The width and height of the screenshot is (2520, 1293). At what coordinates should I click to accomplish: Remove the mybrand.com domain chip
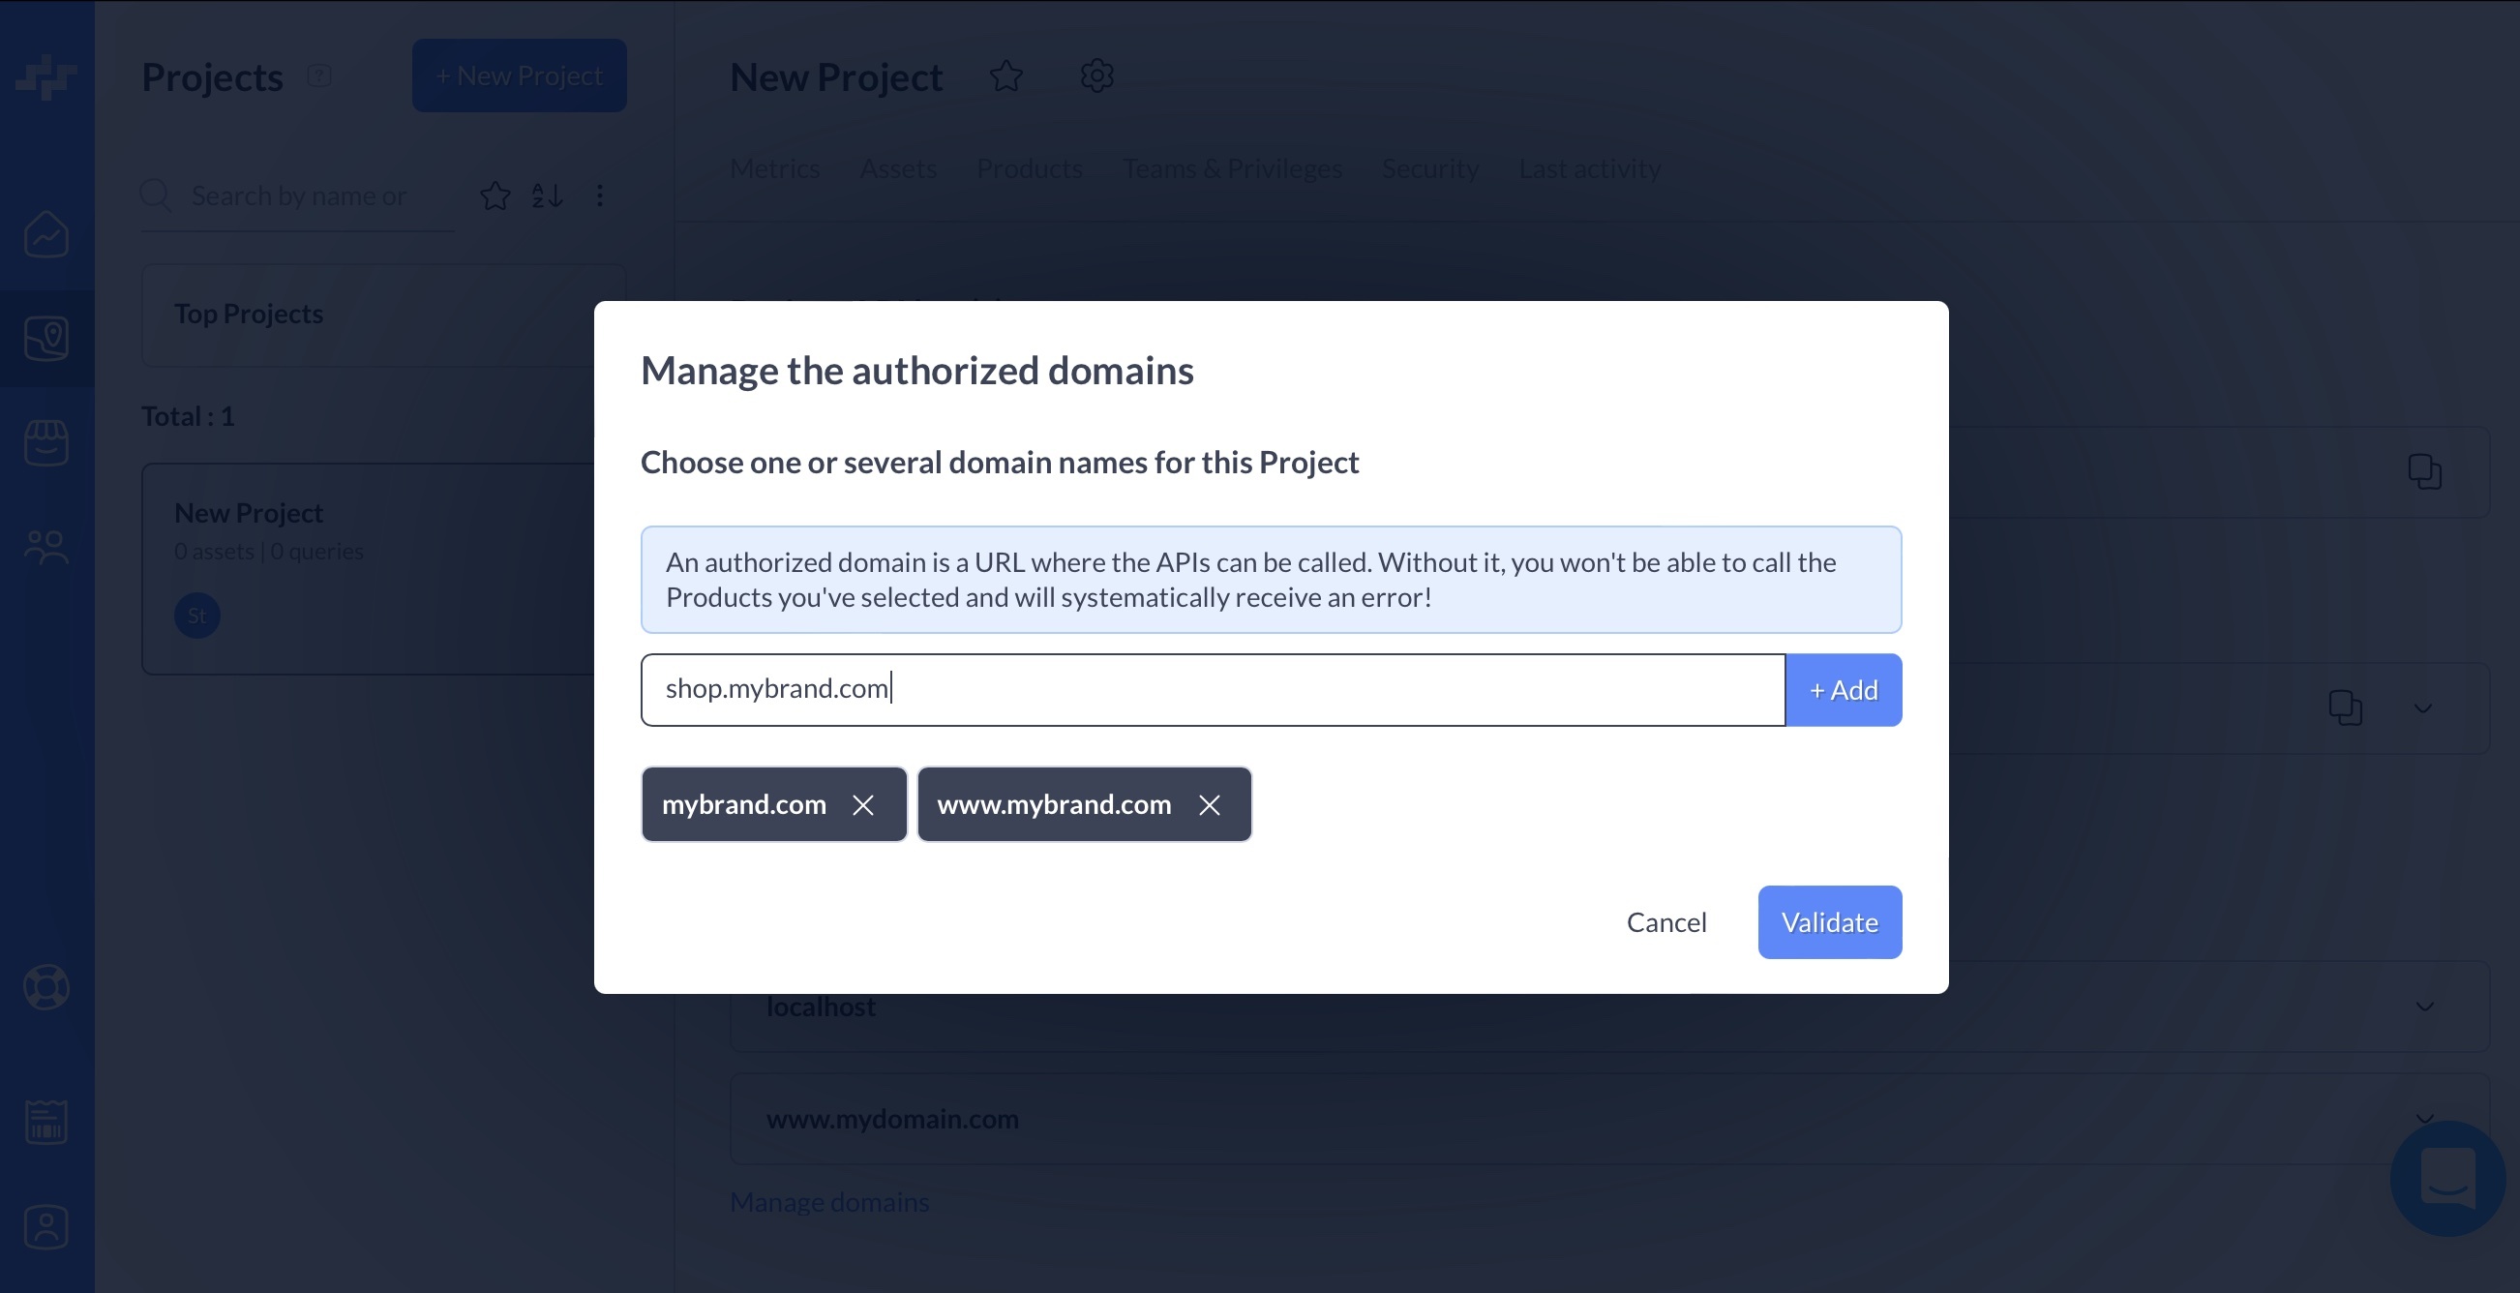pyautogui.click(x=865, y=805)
